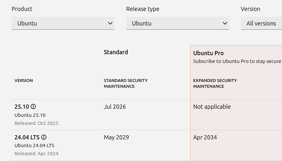Click the 24.04 LTS version heading

27,137
